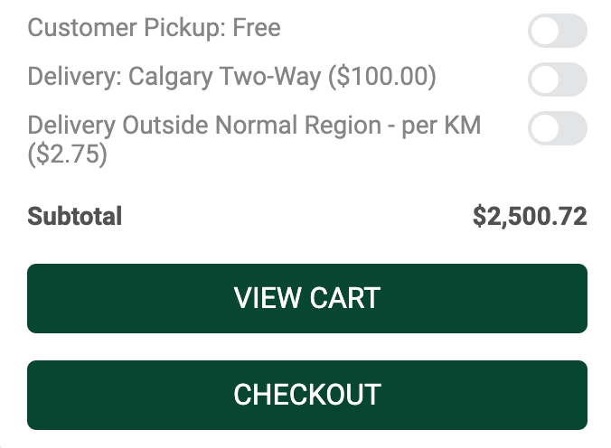This screenshot has height=448, width=611.
Task: Click the Delivery Outside Normal Region label
Action: pyautogui.click(x=254, y=125)
